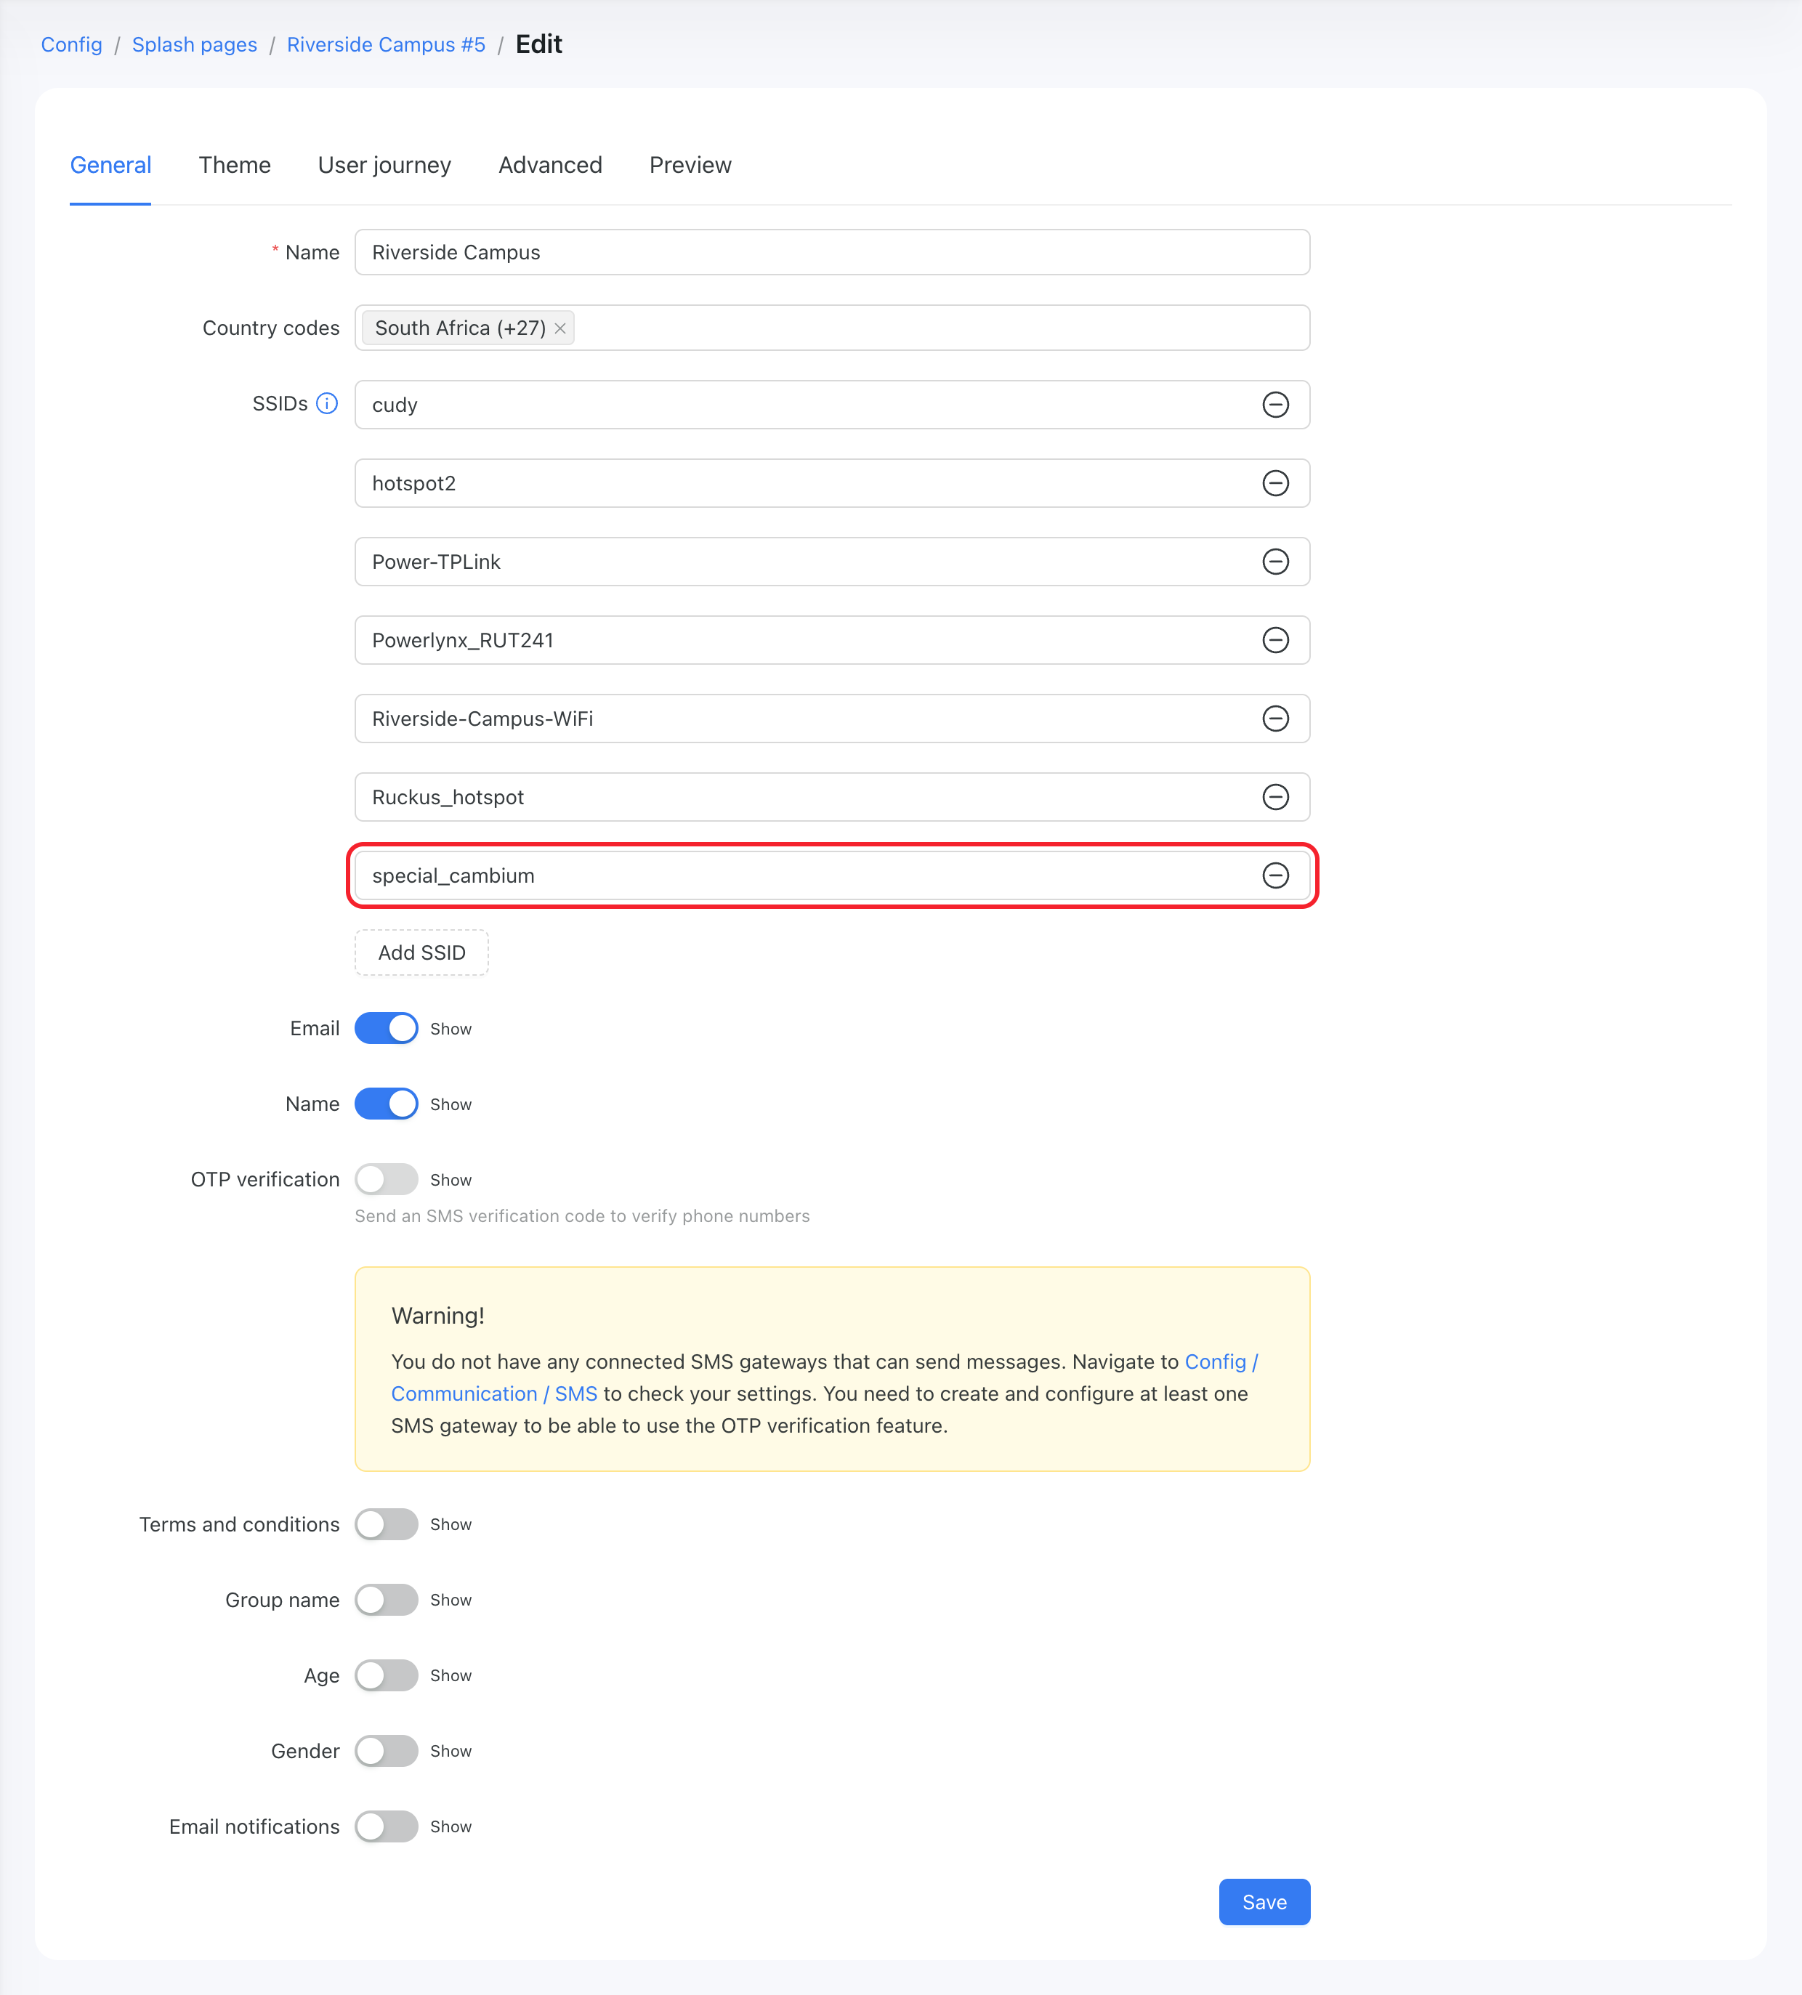1802x1995 pixels.
Task: Follow the Config / Communication / SMS link
Action: coord(494,1393)
